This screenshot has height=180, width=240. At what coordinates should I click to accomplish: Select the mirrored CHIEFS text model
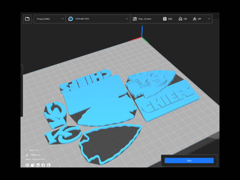(85, 81)
